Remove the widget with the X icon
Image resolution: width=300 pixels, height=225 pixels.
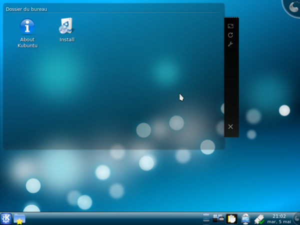(230, 126)
